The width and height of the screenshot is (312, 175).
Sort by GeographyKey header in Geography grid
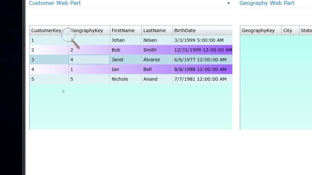[x=261, y=30]
